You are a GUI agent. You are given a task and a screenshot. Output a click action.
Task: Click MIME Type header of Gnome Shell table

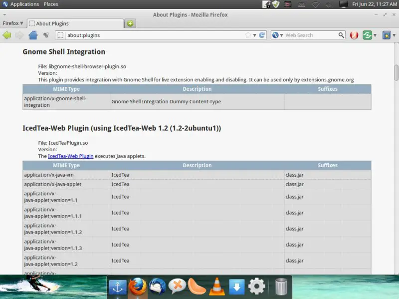(66, 89)
